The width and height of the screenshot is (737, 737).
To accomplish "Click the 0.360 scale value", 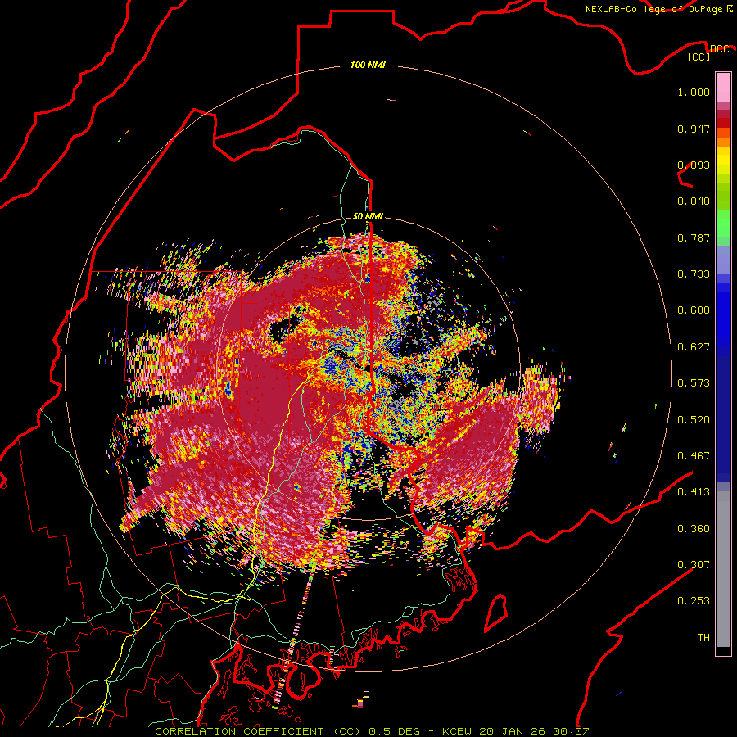I will coord(694,529).
